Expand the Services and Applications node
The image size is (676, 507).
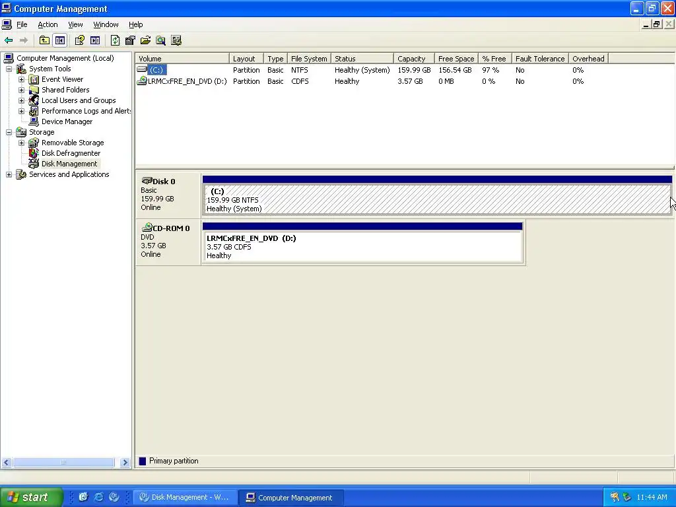9,174
